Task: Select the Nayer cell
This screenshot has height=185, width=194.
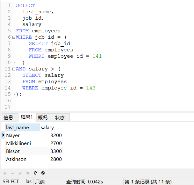Action: click(23, 135)
